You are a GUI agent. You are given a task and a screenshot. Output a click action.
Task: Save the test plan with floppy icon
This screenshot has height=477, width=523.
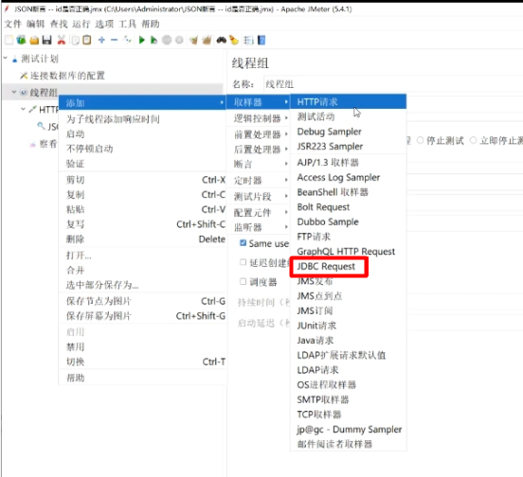[47, 41]
